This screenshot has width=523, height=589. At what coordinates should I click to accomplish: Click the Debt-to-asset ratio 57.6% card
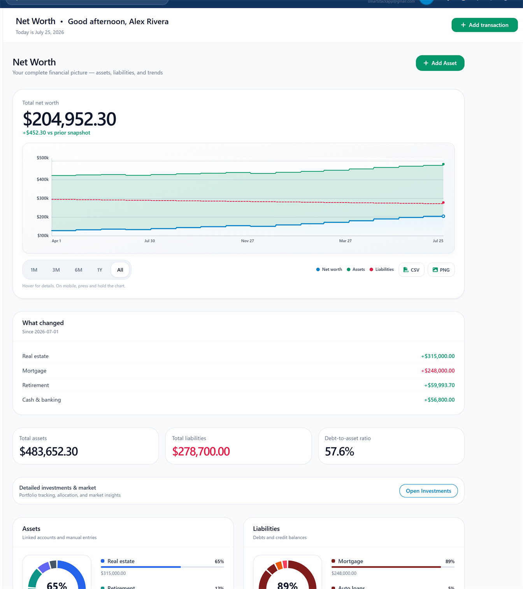click(391, 446)
